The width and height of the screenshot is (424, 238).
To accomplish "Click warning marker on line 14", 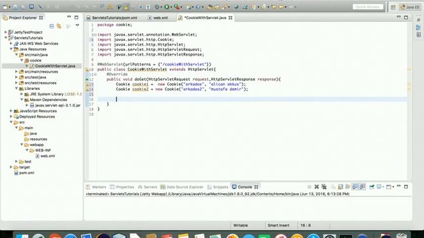I will point(87,89).
